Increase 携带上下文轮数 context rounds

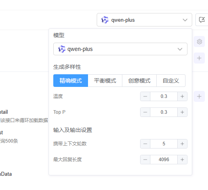(182, 144)
